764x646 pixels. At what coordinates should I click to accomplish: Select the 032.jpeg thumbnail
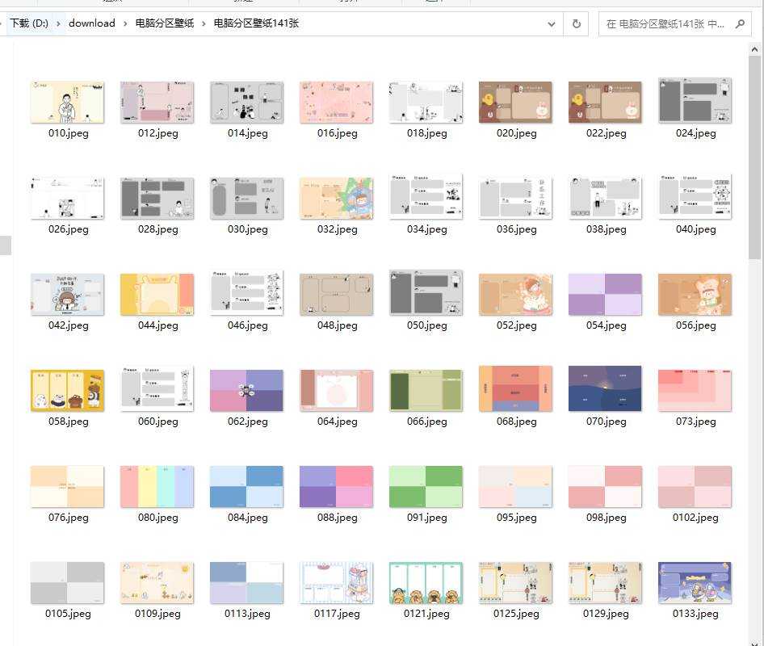coord(336,198)
